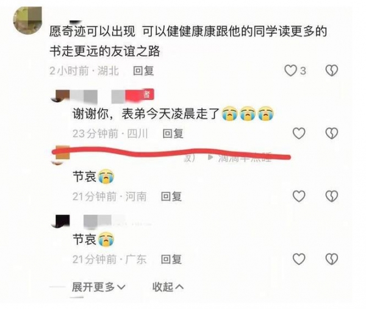This screenshot has width=366, height=309.
Task: Tap broken heart on the Sichuan reply
Action: pos(332,133)
